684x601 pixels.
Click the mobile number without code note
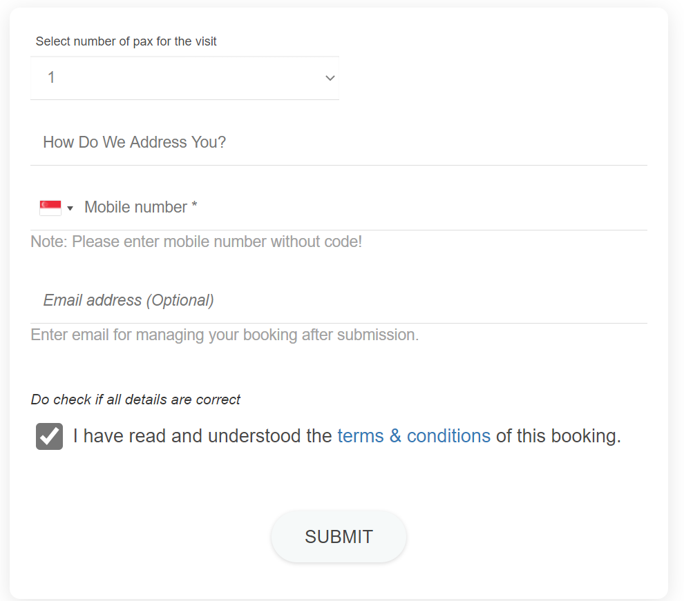196,242
